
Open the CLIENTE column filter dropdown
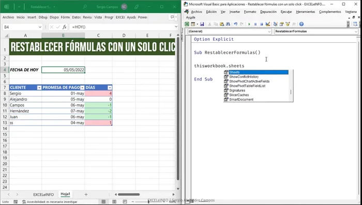tap(39, 88)
